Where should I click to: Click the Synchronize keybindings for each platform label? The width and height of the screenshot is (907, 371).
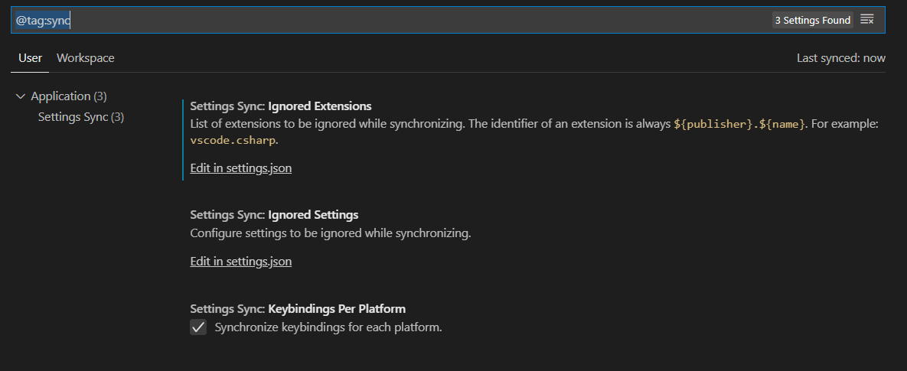328,327
